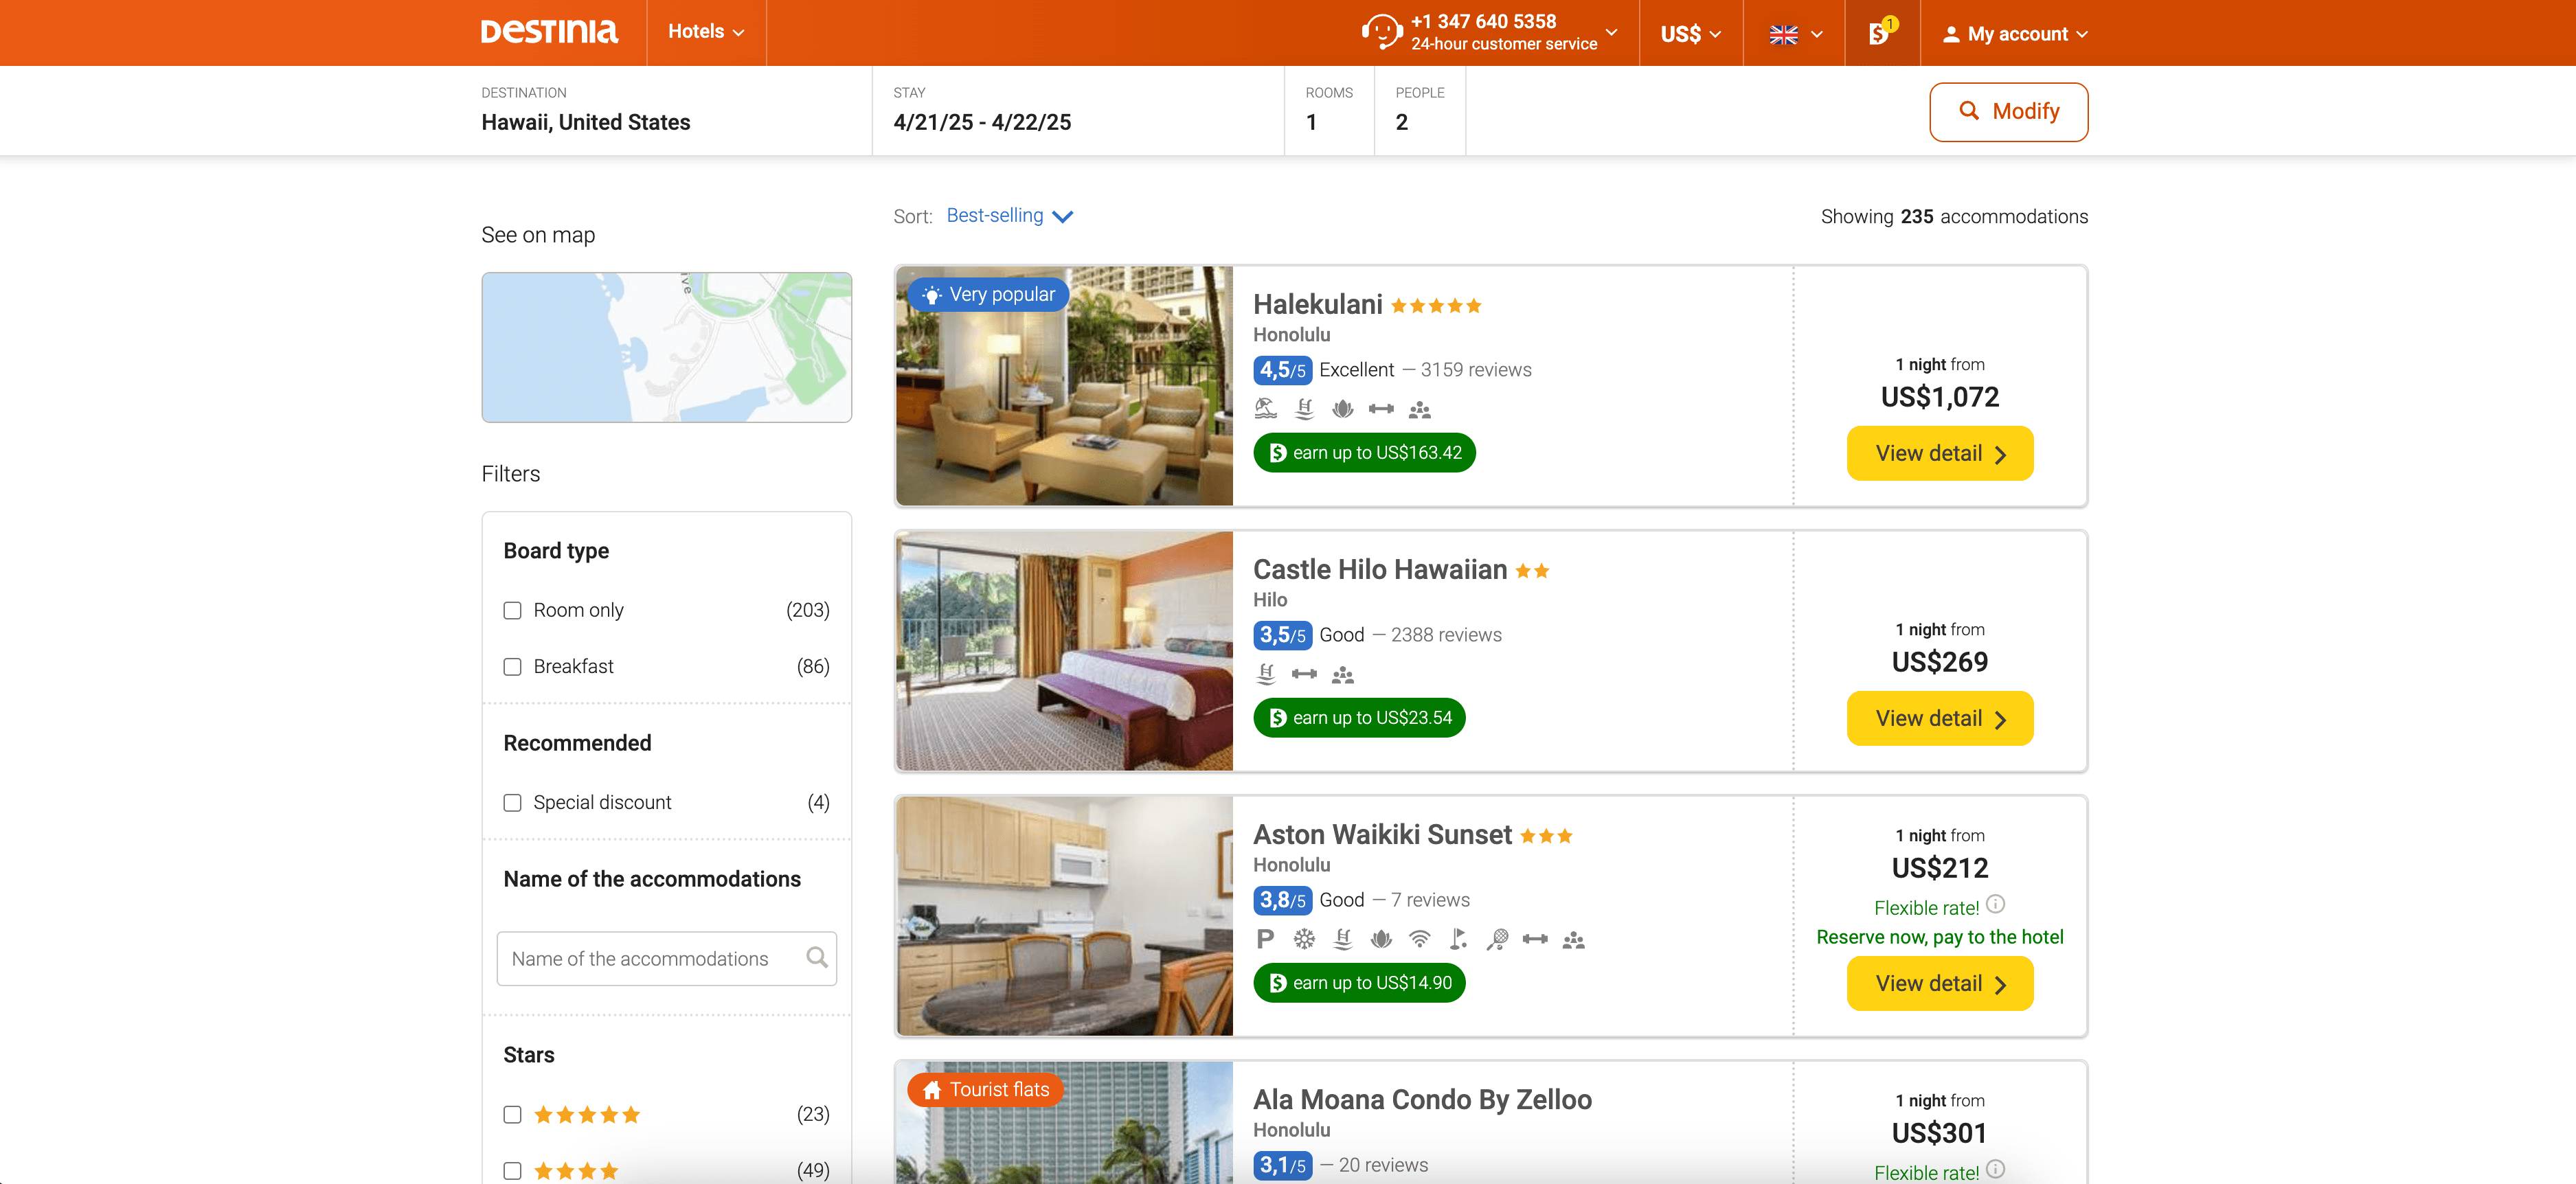Open the Hotels dropdown in header
The height and width of the screenshot is (1184, 2576).
point(706,32)
